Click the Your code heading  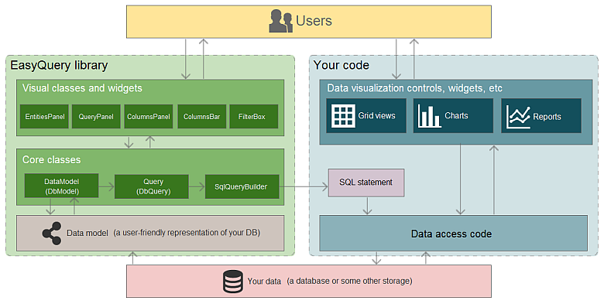point(341,66)
